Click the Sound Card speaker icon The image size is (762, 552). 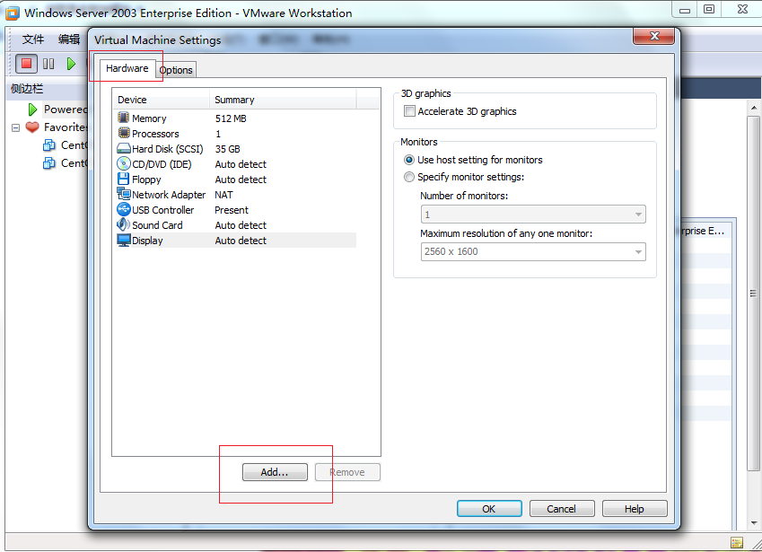click(124, 224)
